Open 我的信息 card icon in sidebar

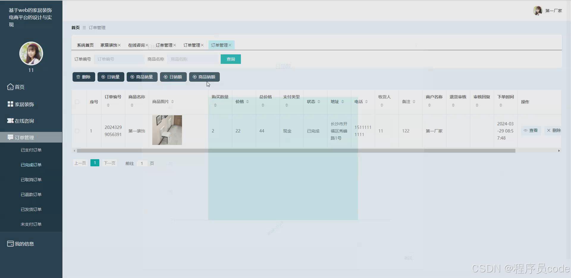[10, 244]
